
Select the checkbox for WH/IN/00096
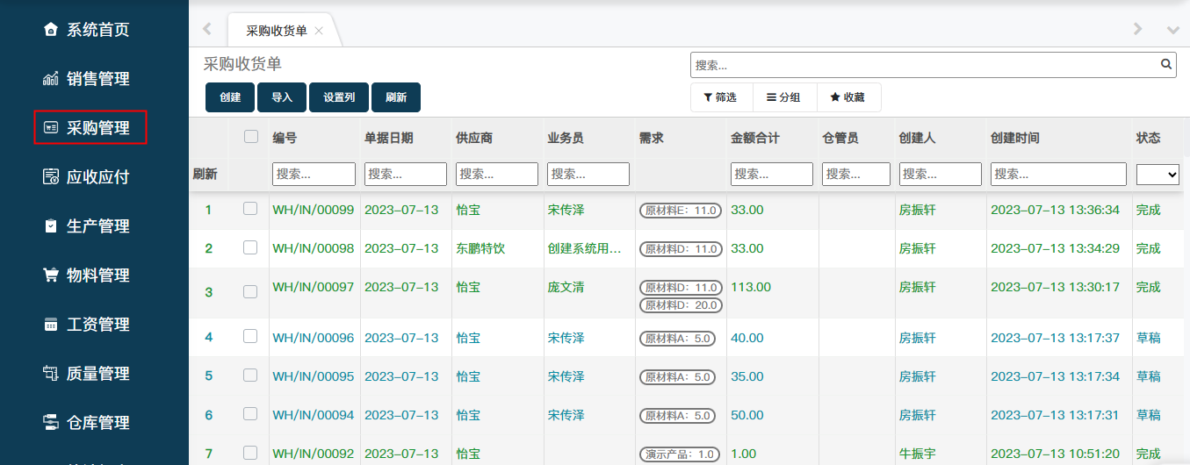coord(250,336)
